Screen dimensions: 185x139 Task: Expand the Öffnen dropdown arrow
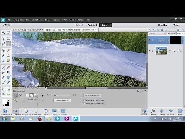click(x=12, y=25)
